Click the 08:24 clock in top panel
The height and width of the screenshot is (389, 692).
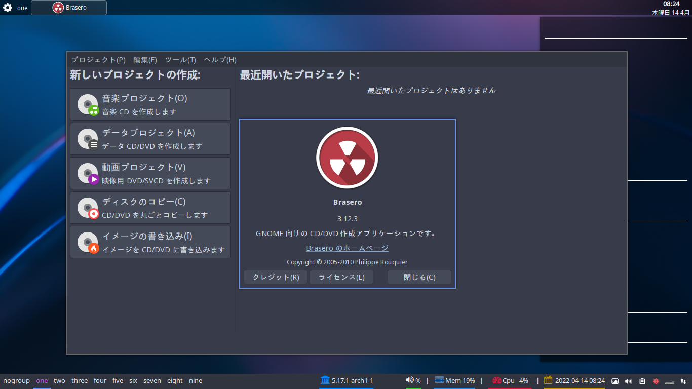tap(671, 4)
